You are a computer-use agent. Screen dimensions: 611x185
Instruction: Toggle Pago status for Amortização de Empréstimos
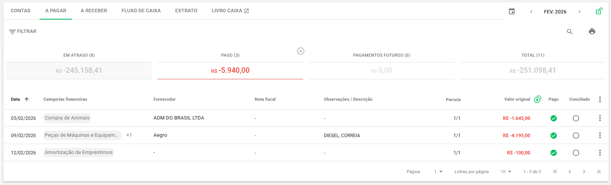point(553,152)
